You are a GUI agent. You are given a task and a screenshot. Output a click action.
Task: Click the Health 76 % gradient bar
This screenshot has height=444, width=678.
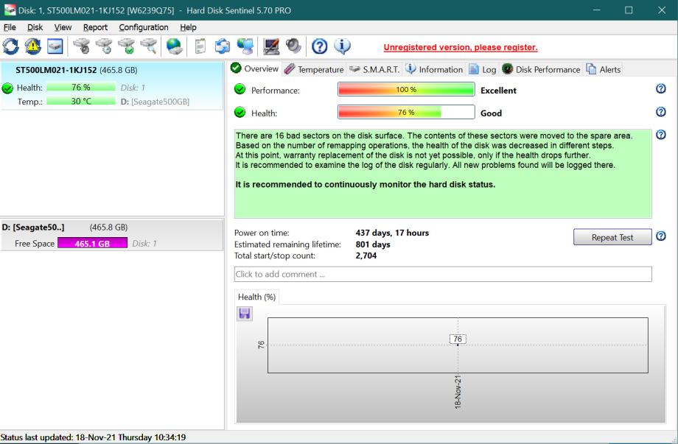pos(406,113)
